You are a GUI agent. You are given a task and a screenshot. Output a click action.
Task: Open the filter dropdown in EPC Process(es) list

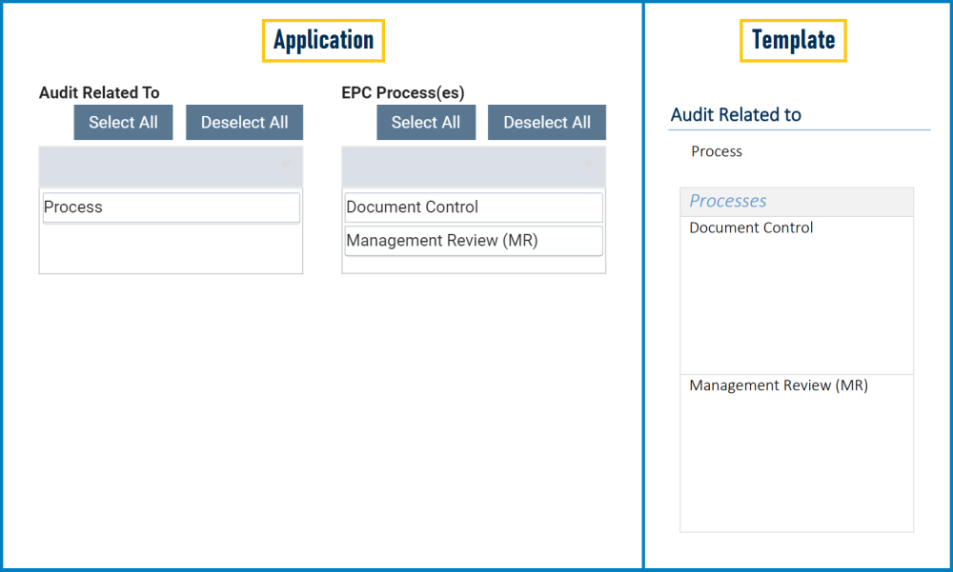pos(586,165)
